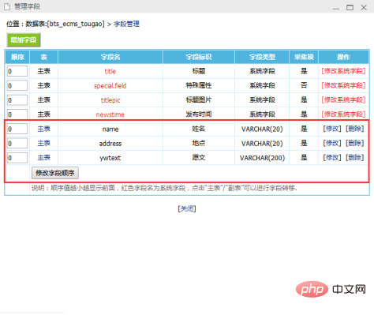Click [修改系统字段] for special.field row

pos(343,85)
